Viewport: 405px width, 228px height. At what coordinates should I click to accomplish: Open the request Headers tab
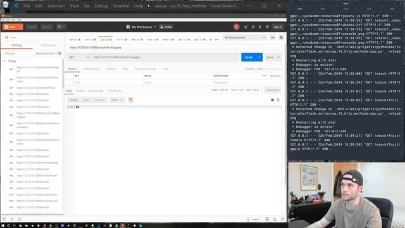click(111, 69)
